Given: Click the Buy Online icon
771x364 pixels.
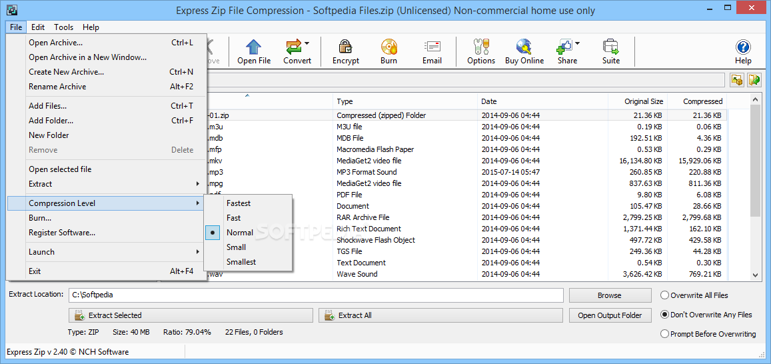Looking at the screenshot, I should 524,47.
